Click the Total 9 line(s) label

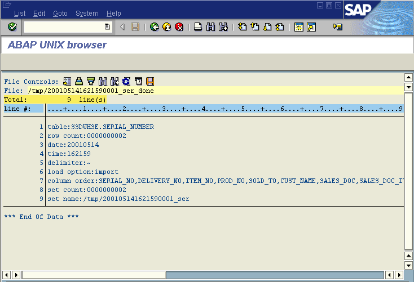55,100
